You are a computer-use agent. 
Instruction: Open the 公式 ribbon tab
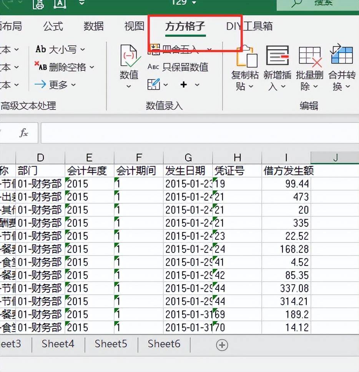(x=53, y=26)
